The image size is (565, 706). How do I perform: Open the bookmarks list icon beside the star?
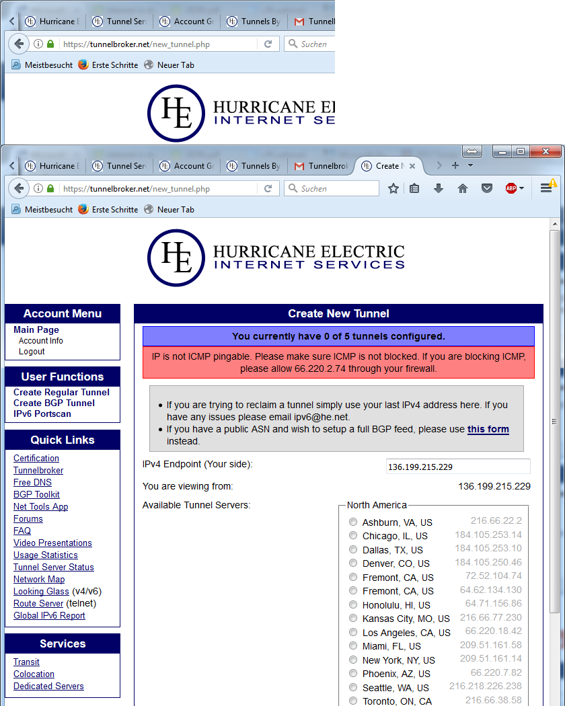point(414,189)
